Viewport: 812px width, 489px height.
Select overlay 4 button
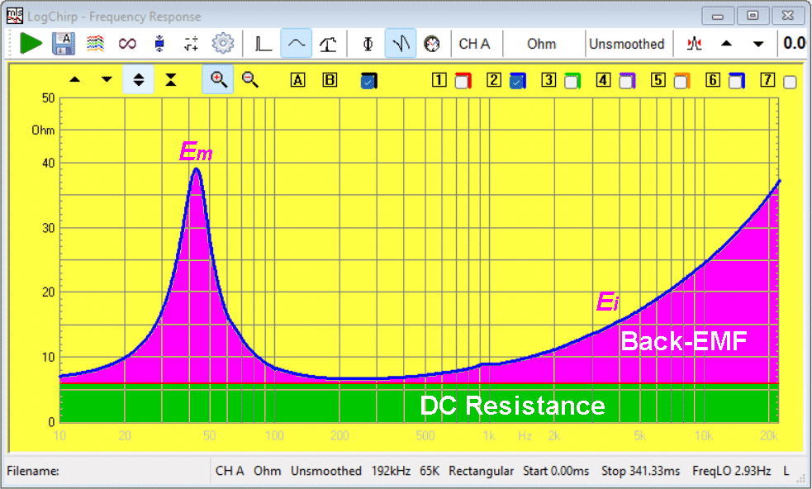[603, 80]
